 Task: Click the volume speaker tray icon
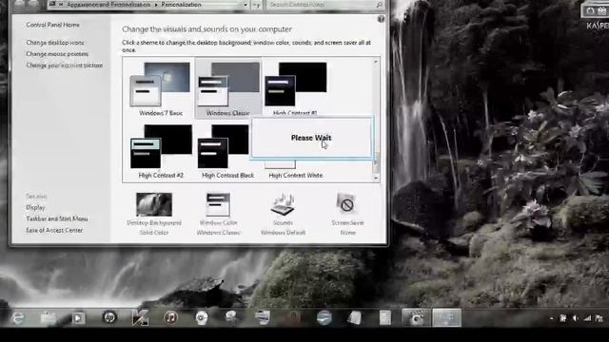[575, 318]
